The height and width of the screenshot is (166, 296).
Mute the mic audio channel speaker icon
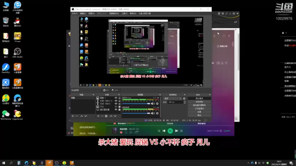(x=153, y=104)
